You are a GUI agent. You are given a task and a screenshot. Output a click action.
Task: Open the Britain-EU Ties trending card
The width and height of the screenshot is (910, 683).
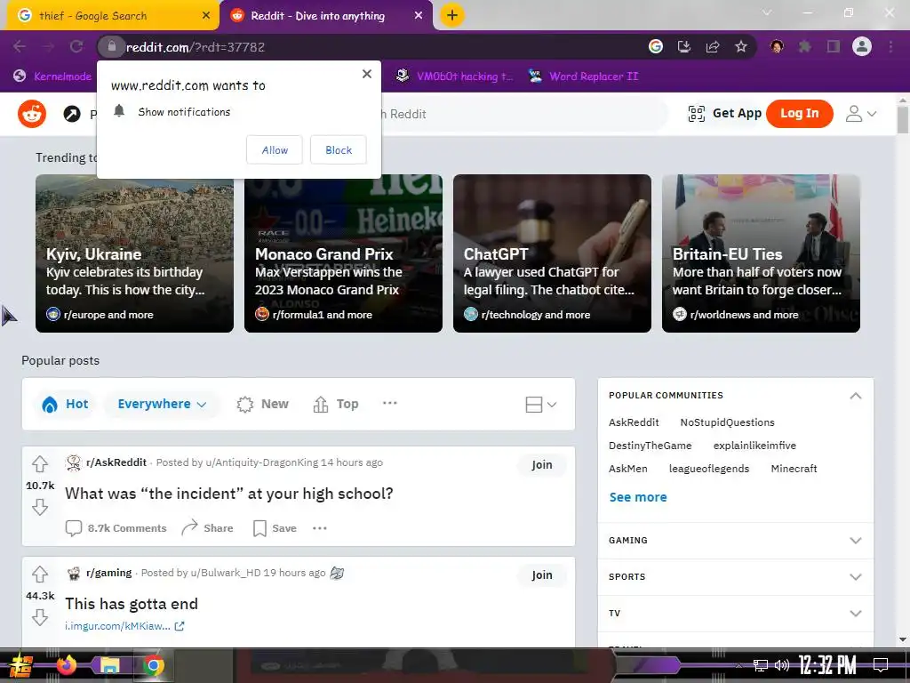coord(761,253)
